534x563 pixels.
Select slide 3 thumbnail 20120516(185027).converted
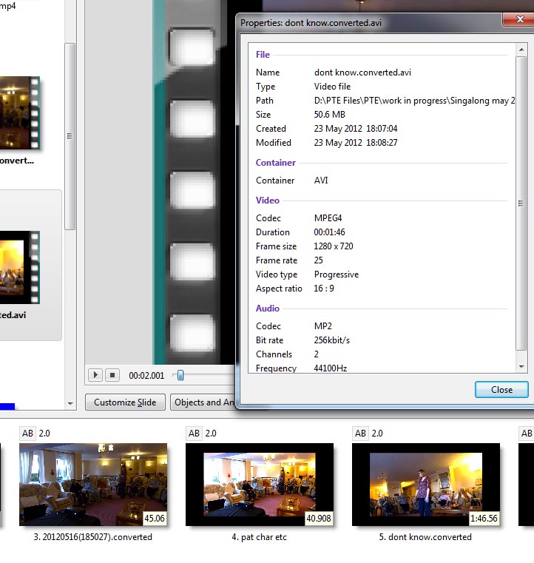[x=92, y=484]
